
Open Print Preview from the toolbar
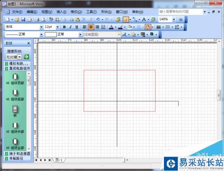coord(43,19)
